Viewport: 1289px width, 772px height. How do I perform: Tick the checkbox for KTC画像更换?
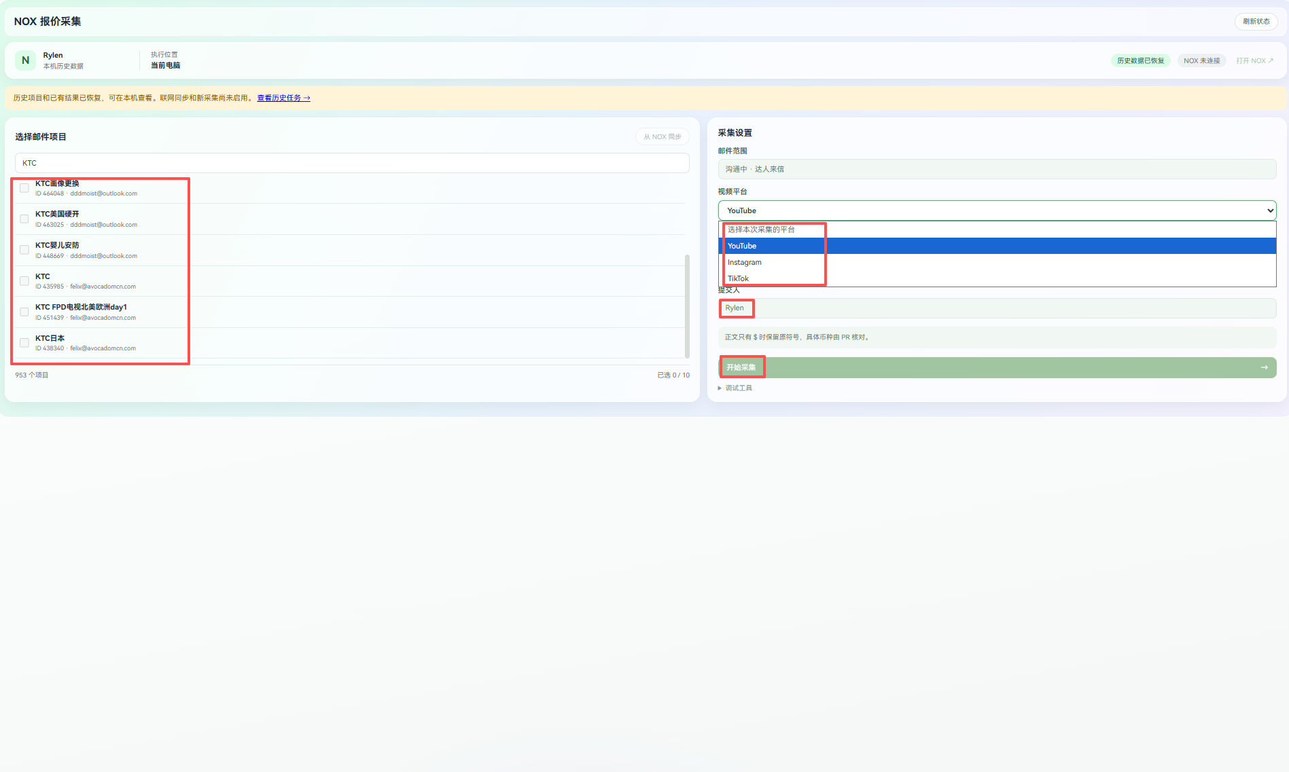(24, 188)
